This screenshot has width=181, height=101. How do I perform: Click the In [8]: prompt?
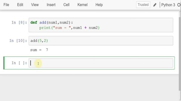coord(19,22)
